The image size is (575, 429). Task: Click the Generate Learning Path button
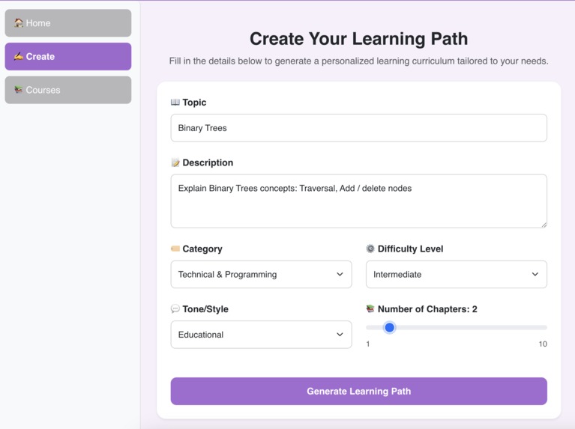point(358,392)
